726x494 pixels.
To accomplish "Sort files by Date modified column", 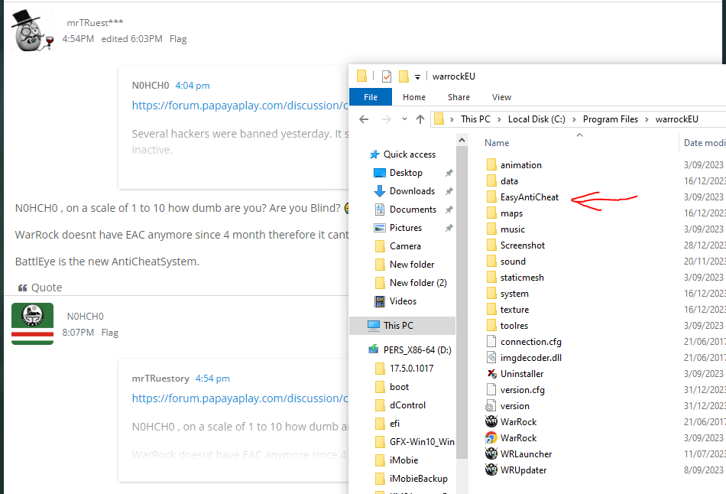I will (704, 143).
